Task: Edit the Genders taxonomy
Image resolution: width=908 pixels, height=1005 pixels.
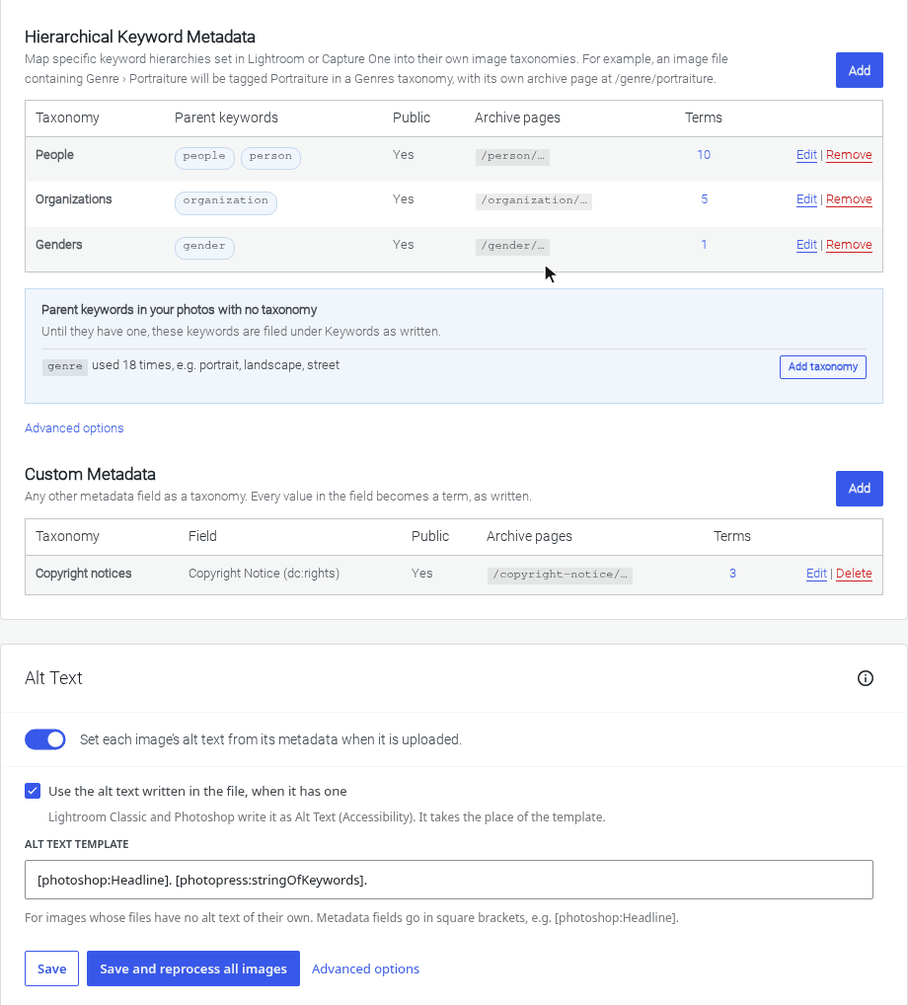Action: pos(806,245)
